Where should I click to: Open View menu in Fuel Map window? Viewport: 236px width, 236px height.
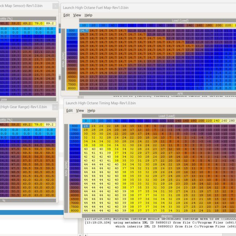[x=77, y=15]
